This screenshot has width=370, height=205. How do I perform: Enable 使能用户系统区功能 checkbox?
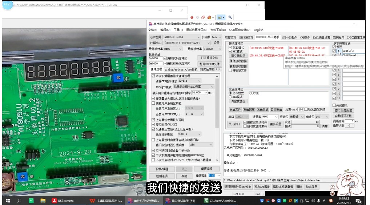click(x=153, y=103)
